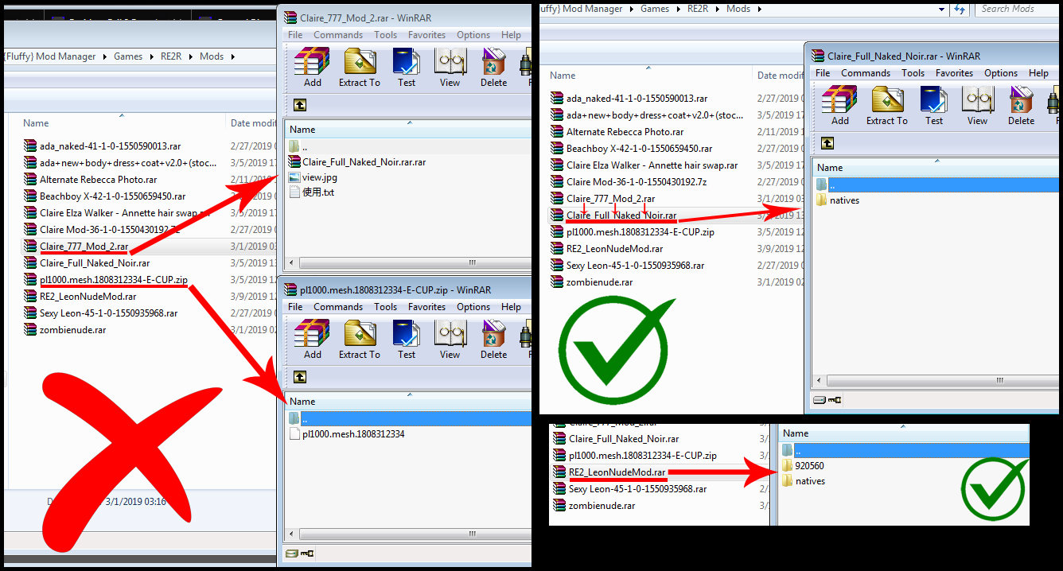Click View in Claire_777_Mod_2.rar WinRAR window
Screen dimensions: 1063x571
click(450, 67)
